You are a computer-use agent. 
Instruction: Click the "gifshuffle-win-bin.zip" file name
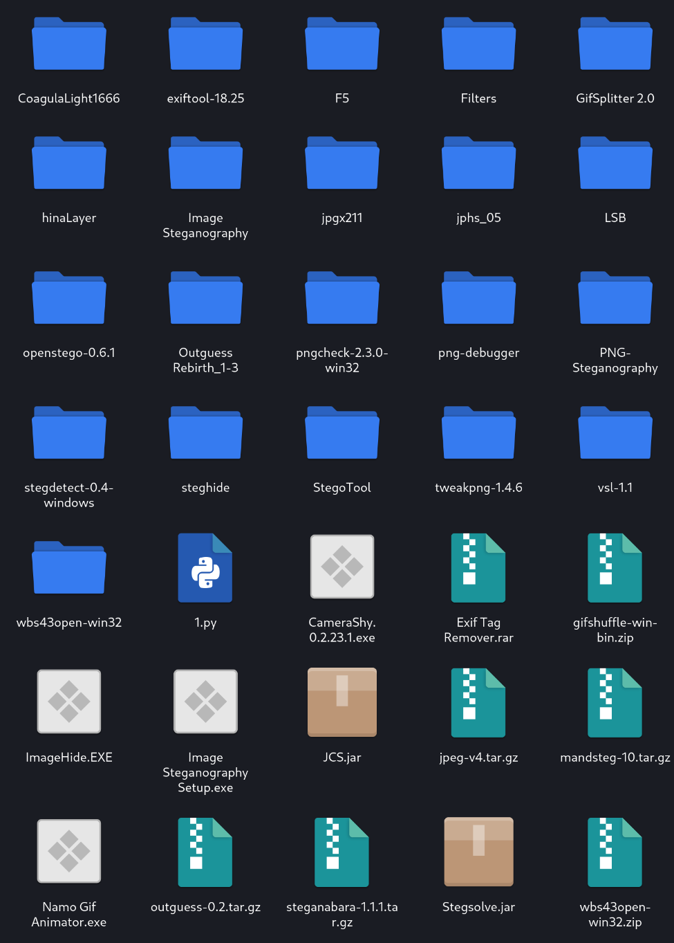point(615,630)
